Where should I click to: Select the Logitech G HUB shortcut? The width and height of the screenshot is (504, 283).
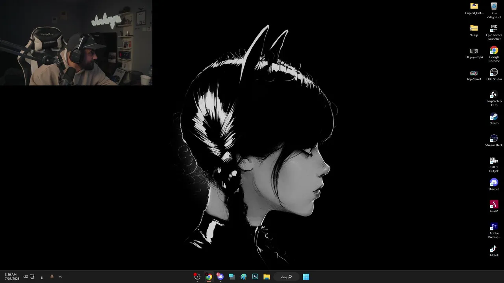494,98
